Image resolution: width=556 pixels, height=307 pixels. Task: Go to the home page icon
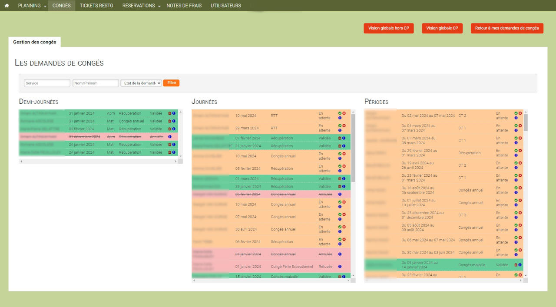7,6
